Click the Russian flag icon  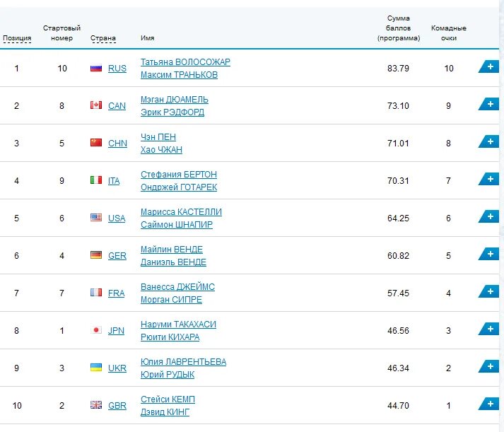[x=96, y=68]
